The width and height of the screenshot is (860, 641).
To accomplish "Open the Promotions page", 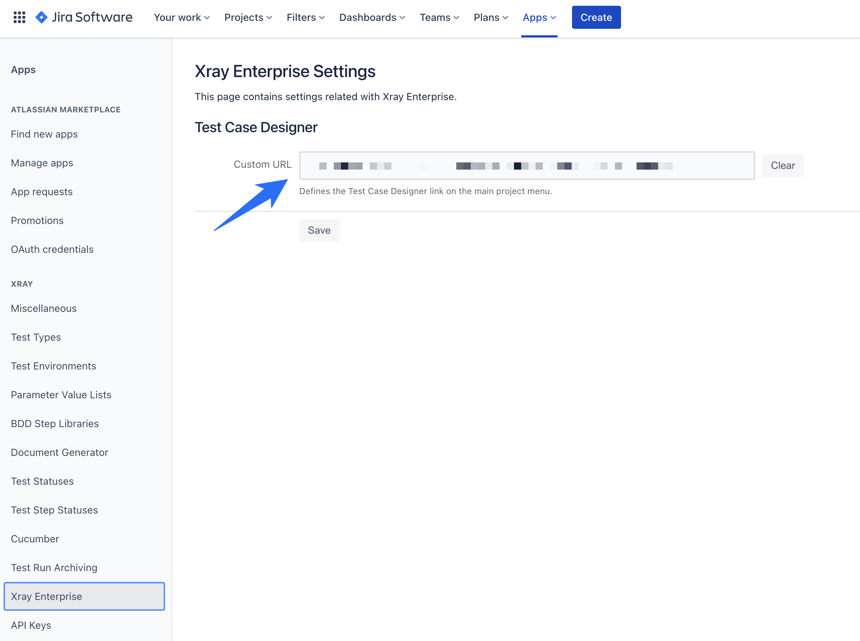I will click(37, 220).
